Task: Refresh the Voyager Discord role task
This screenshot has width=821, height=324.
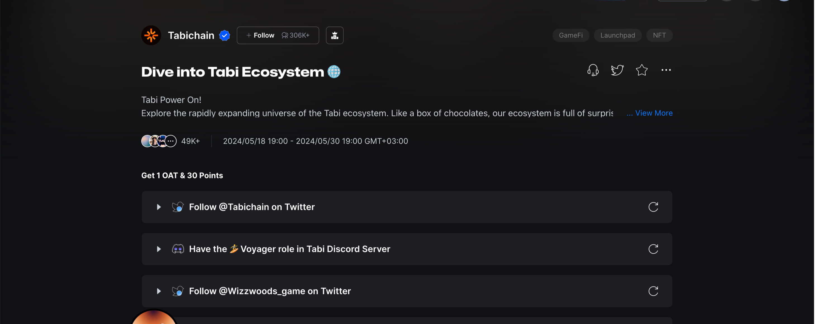Action: click(x=653, y=249)
